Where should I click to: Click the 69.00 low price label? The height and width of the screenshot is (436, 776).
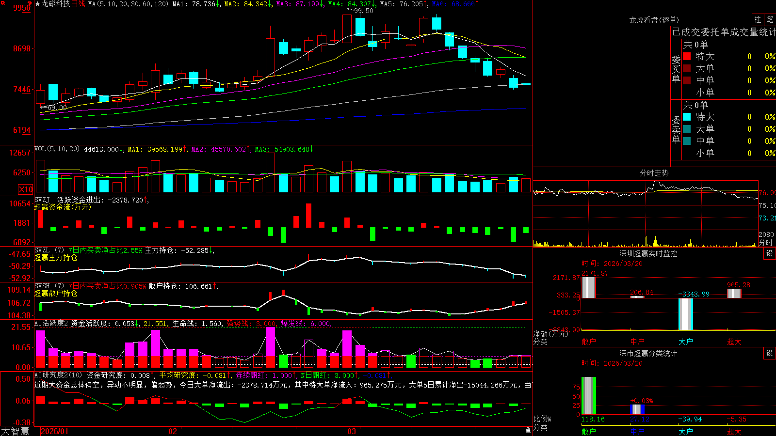pyautogui.click(x=57, y=108)
